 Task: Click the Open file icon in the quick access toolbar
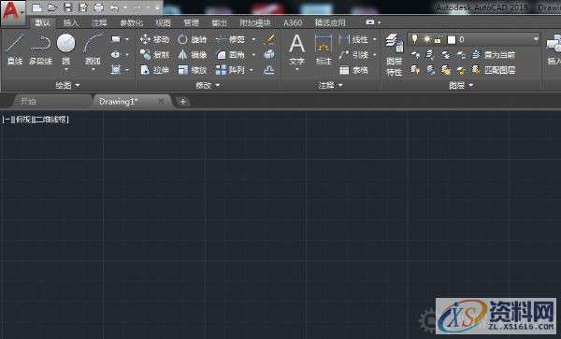point(51,7)
